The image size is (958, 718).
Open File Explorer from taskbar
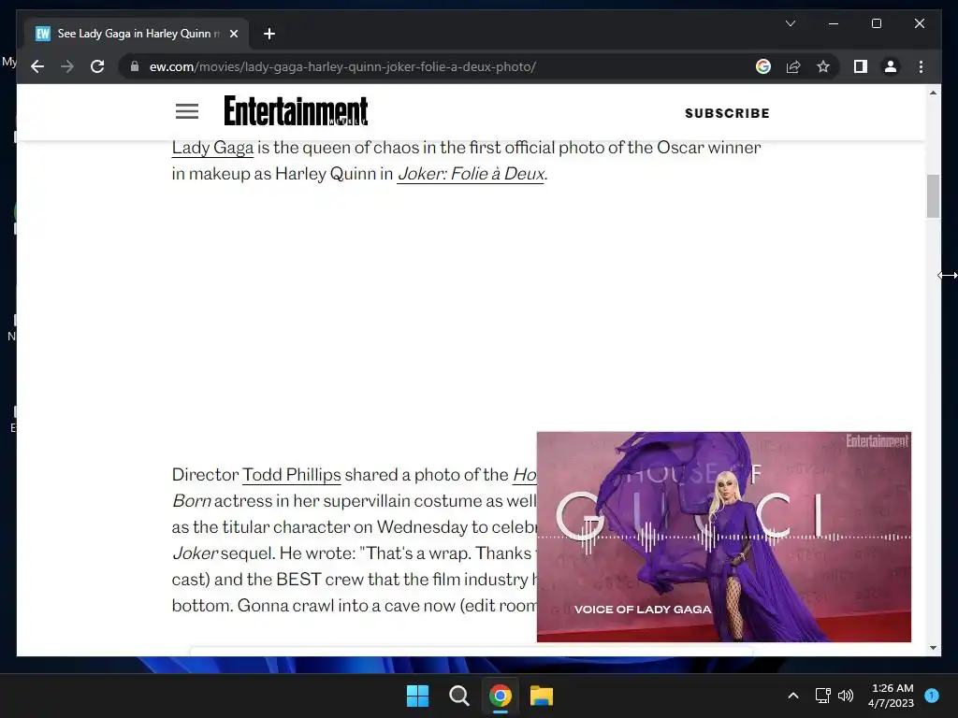[x=542, y=696]
